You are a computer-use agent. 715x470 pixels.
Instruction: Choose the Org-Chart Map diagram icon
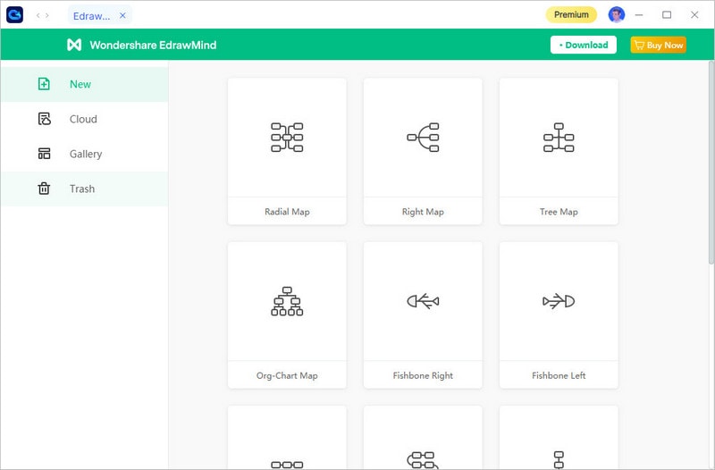pyautogui.click(x=287, y=301)
